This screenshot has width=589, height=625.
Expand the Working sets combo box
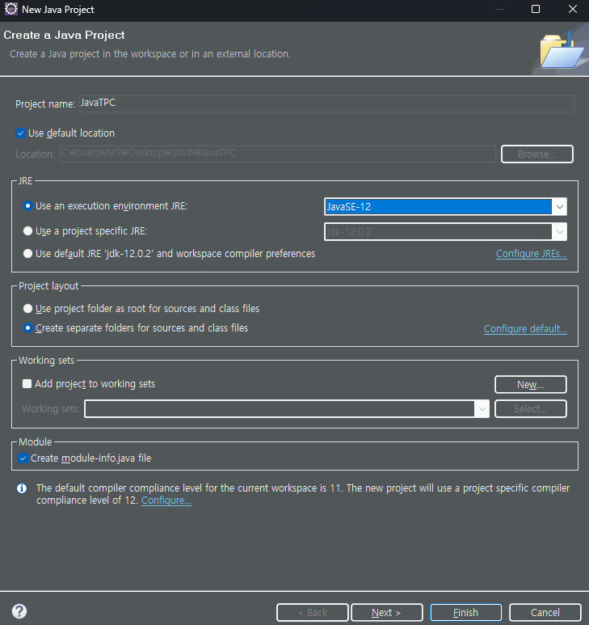[482, 409]
